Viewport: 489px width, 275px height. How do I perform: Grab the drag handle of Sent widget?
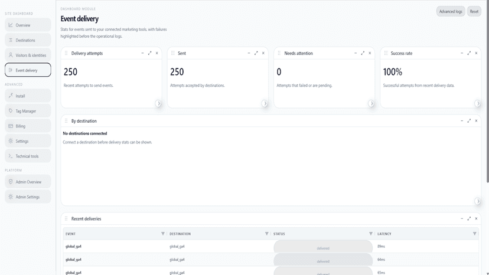pyautogui.click(x=173, y=53)
